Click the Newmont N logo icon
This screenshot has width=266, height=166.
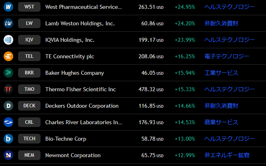[x=8, y=155]
